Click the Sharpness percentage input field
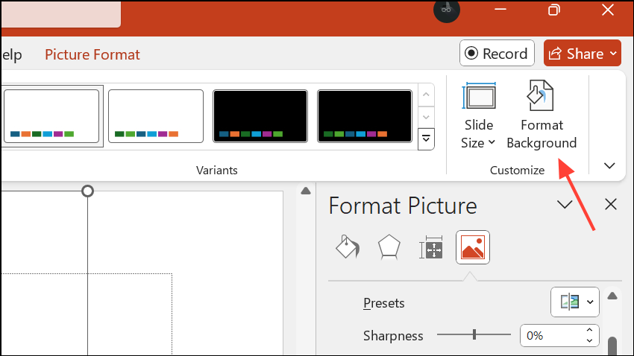The height and width of the screenshot is (356, 634). (x=550, y=336)
